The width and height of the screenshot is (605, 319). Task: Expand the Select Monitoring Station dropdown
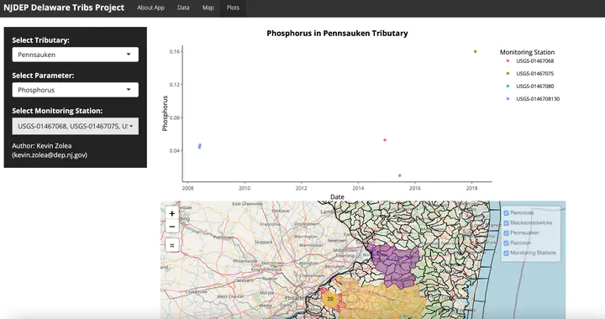tap(76, 127)
